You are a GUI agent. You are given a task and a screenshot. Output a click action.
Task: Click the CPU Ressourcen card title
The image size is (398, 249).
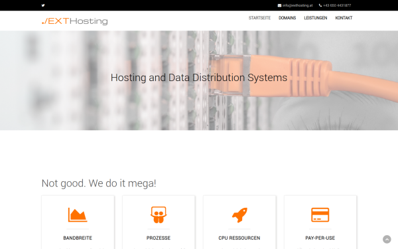click(239, 238)
